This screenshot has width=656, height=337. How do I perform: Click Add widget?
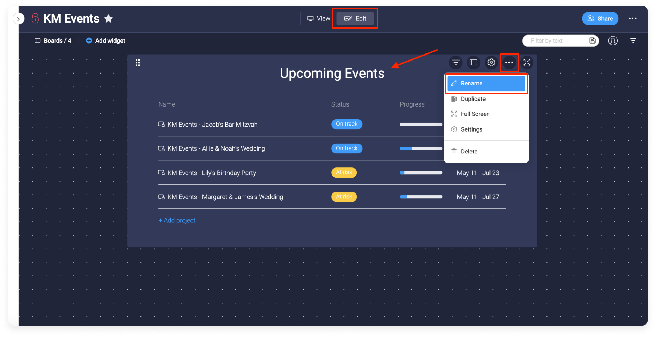pyautogui.click(x=106, y=41)
